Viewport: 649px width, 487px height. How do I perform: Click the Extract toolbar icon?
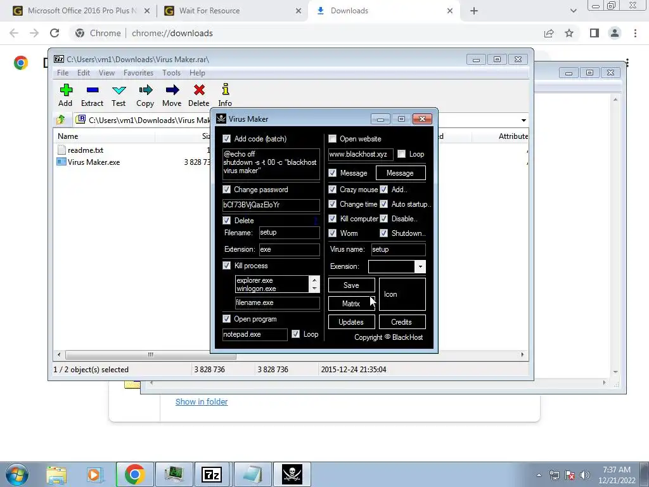[93, 90]
